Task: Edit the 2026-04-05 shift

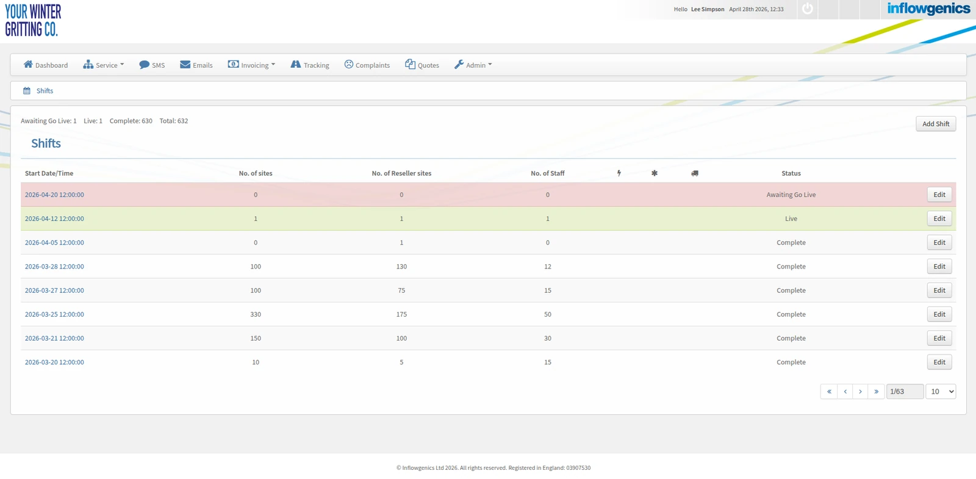Action: tap(939, 242)
